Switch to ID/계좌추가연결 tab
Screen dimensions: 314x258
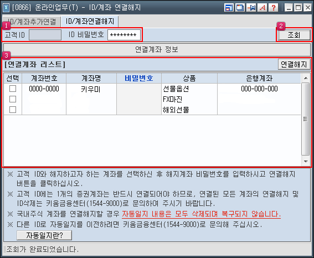coord(32,22)
